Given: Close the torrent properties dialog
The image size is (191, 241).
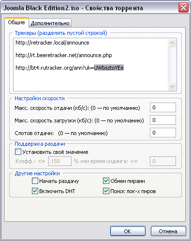Looking at the screenshot, I should pos(183,8).
